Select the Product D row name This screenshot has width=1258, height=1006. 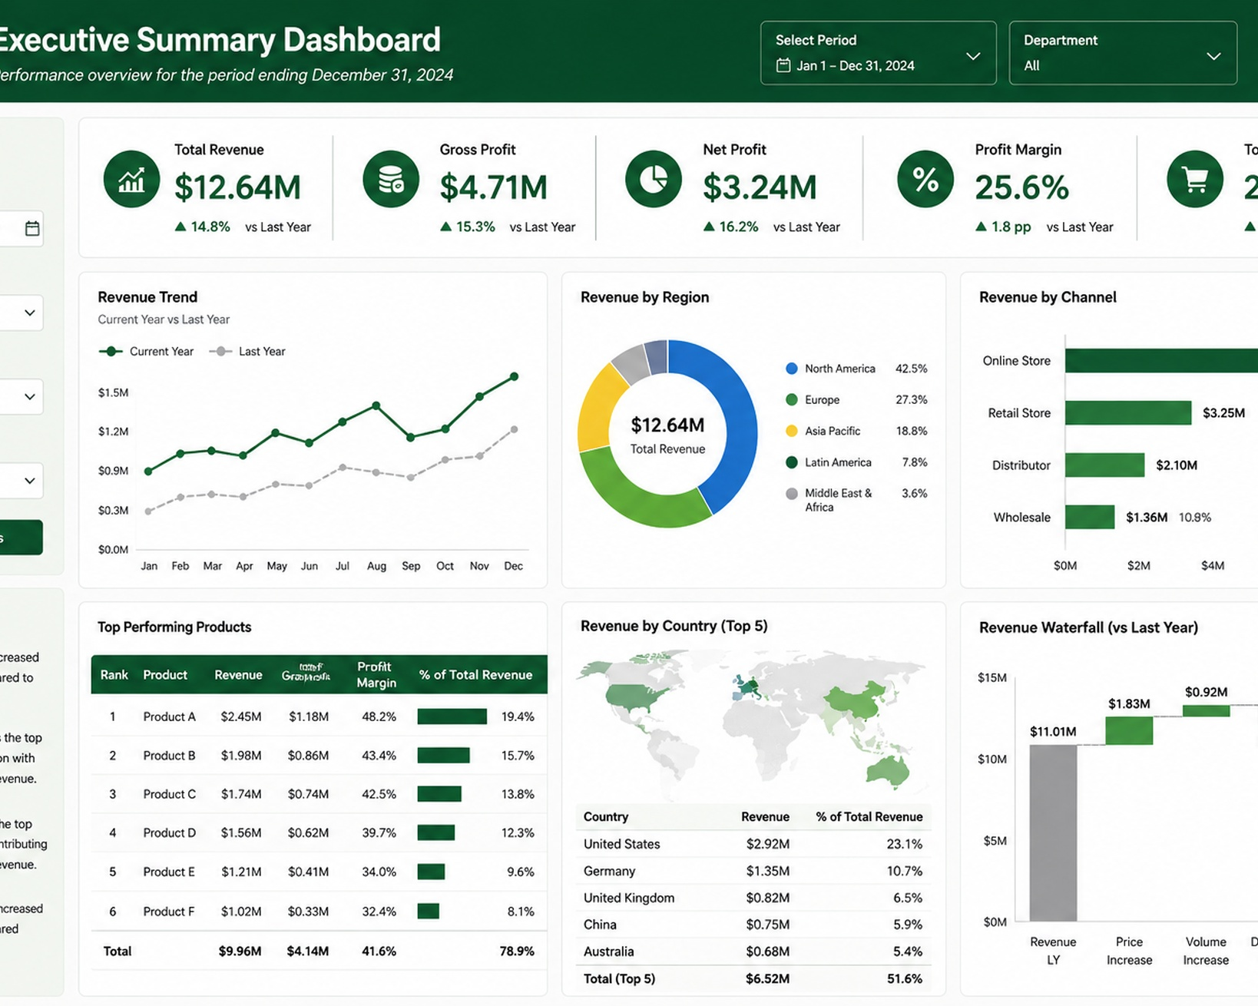169,832
